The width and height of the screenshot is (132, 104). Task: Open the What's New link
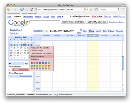coord(97,16)
